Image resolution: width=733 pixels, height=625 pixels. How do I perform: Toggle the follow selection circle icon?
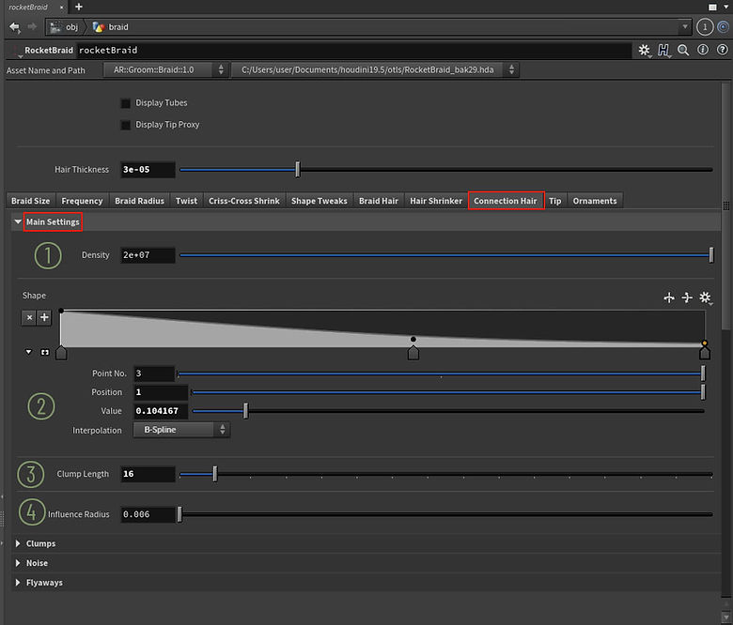point(724,27)
